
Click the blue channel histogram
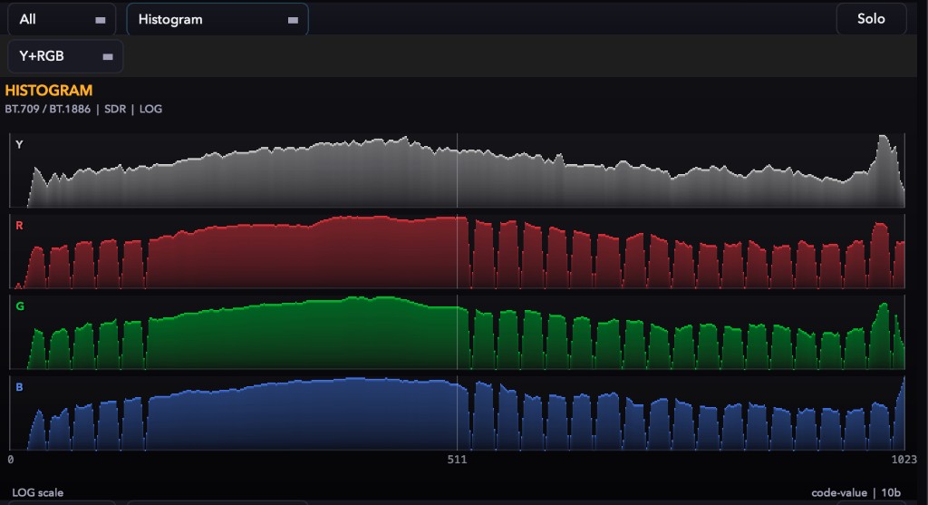click(x=457, y=413)
